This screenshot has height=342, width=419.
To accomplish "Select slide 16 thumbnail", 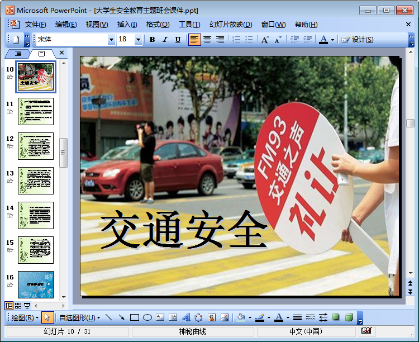I will pyautogui.click(x=36, y=284).
